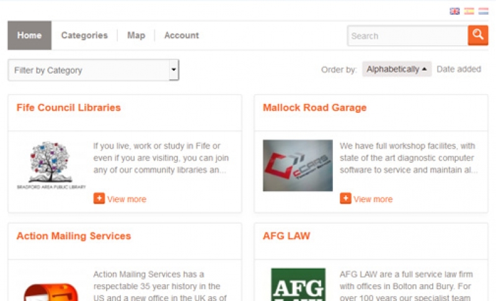Expand the Filter by Category dropdown
Image resolution: width=496 pixels, height=301 pixels.
(94, 70)
